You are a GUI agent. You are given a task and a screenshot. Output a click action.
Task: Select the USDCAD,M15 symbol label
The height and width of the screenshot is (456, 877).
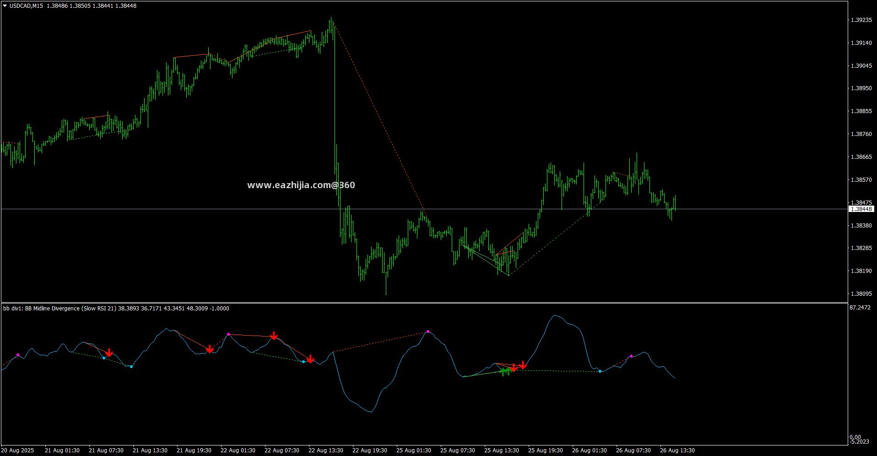point(26,6)
